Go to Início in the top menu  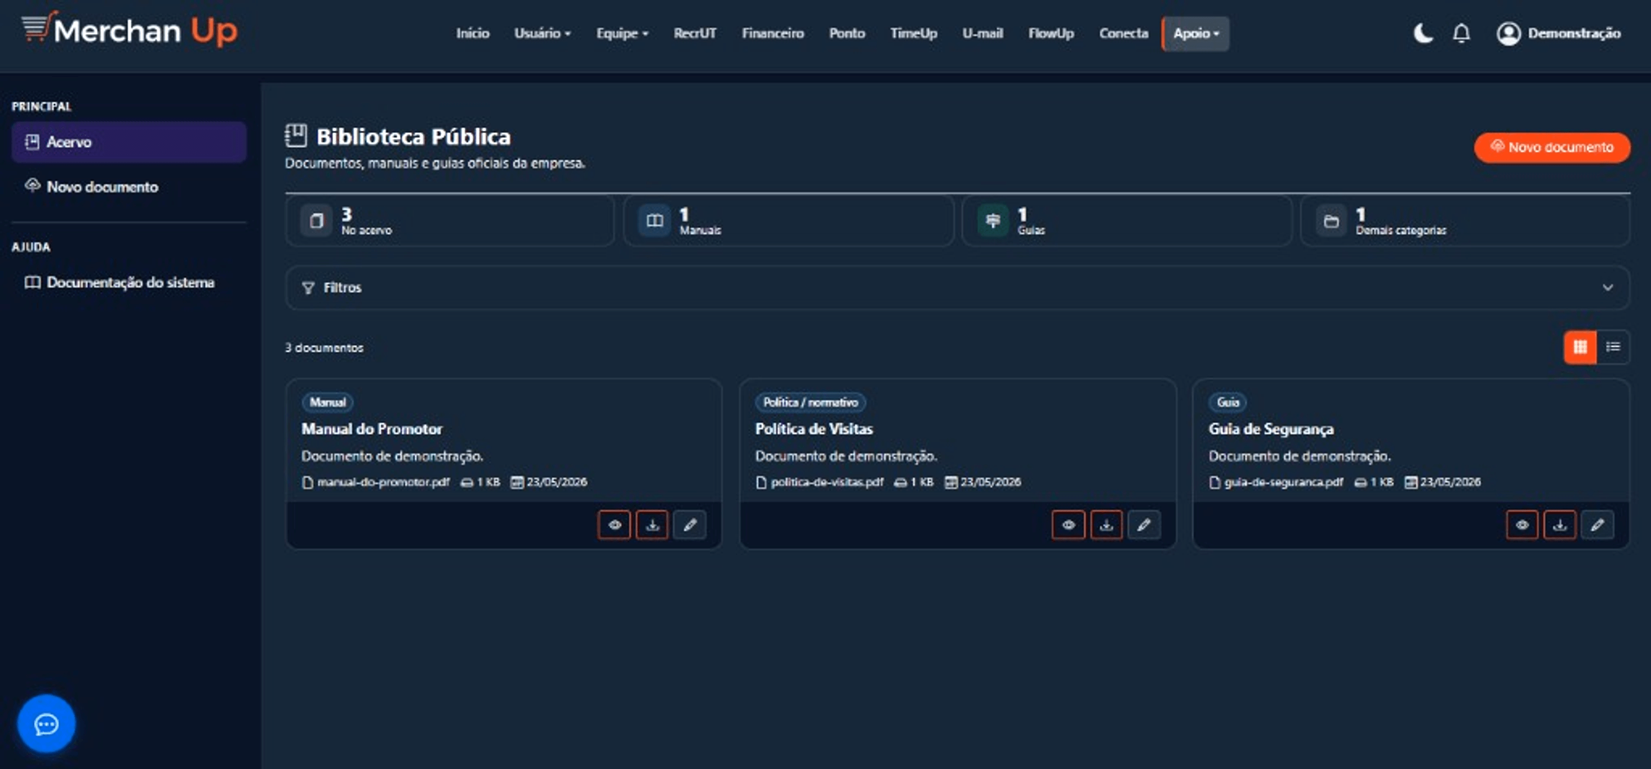(x=473, y=34)
